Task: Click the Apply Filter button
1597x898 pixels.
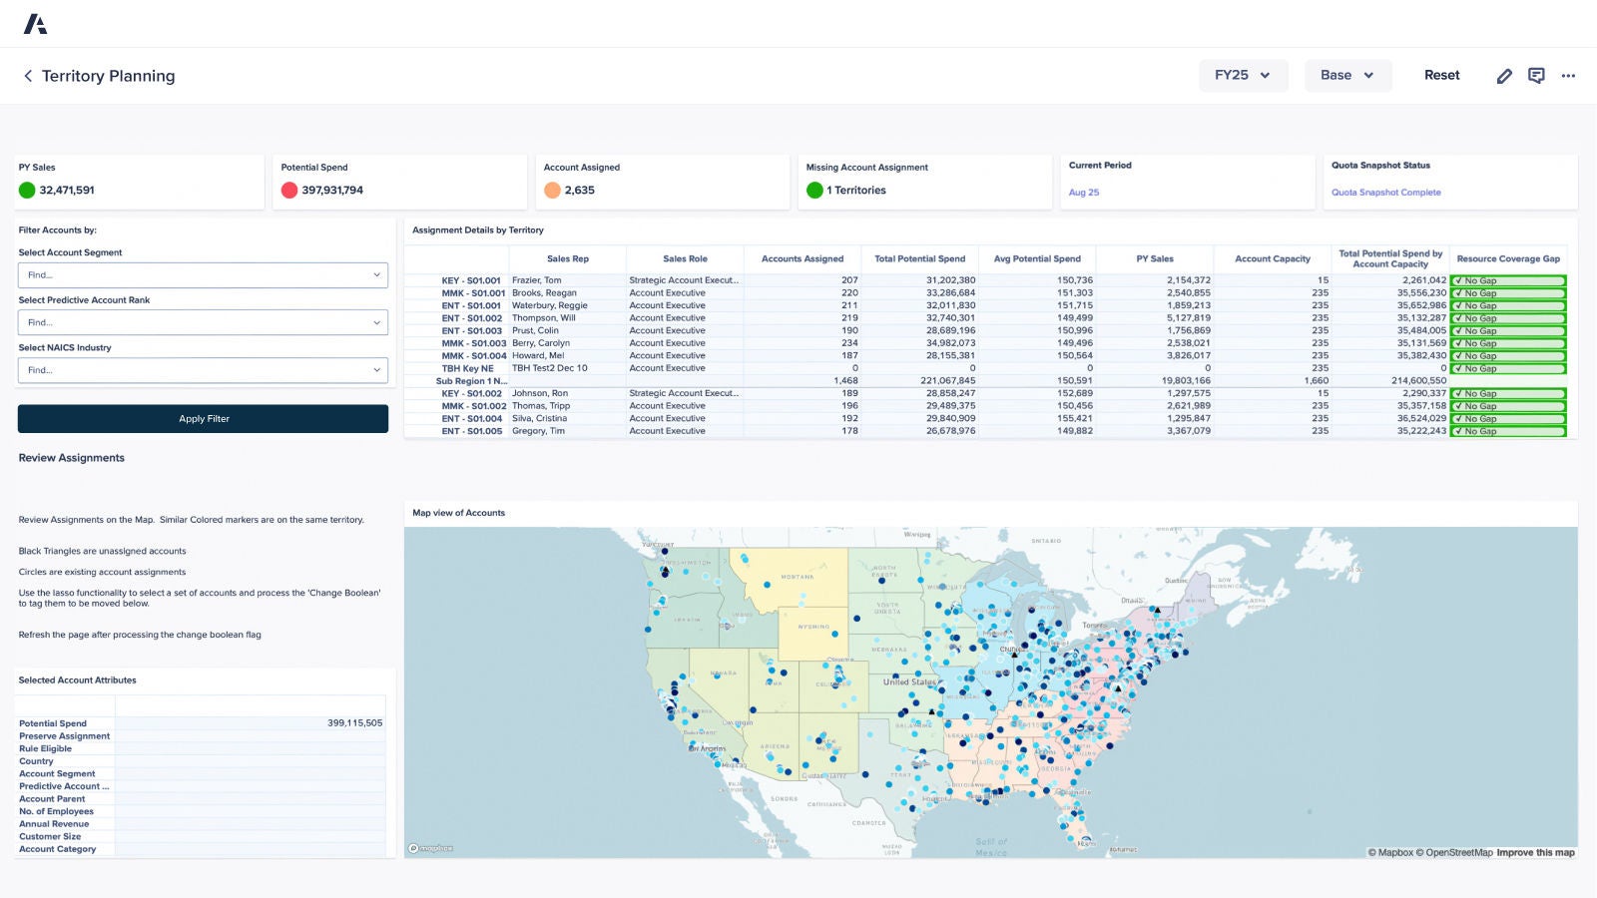Action: 203,418
